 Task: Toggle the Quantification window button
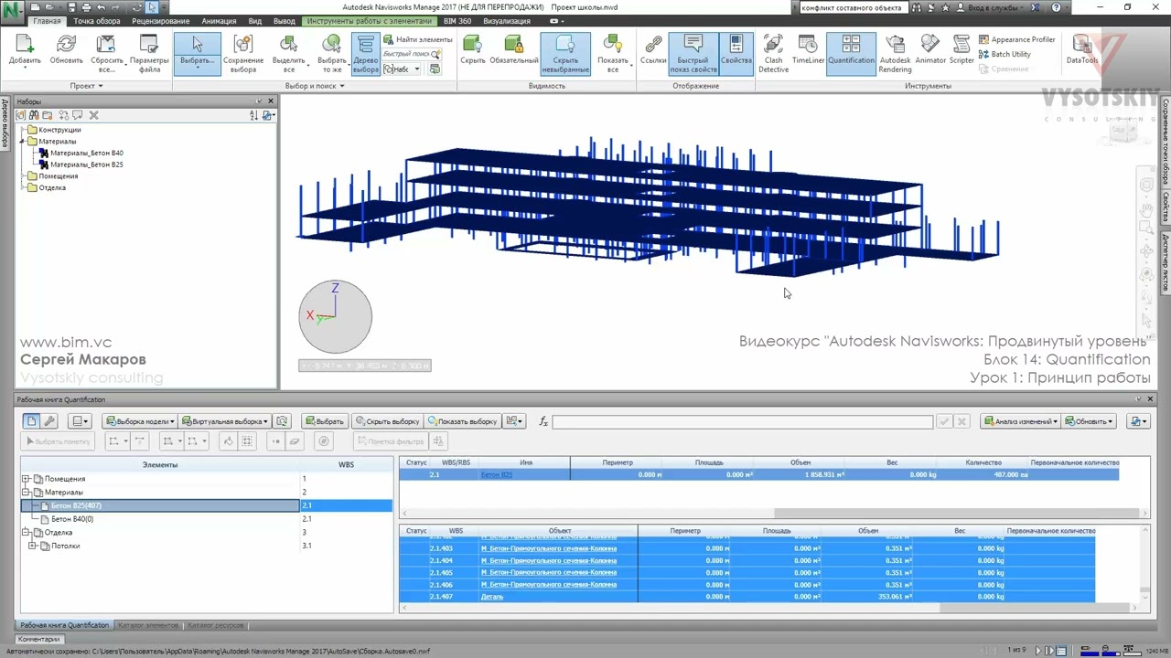851,53
